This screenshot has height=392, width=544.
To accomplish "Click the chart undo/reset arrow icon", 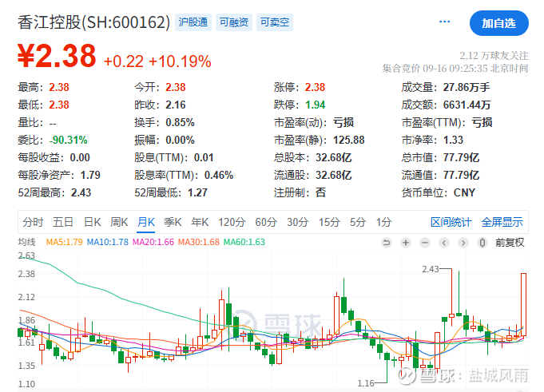I will (x=386, y=243).
